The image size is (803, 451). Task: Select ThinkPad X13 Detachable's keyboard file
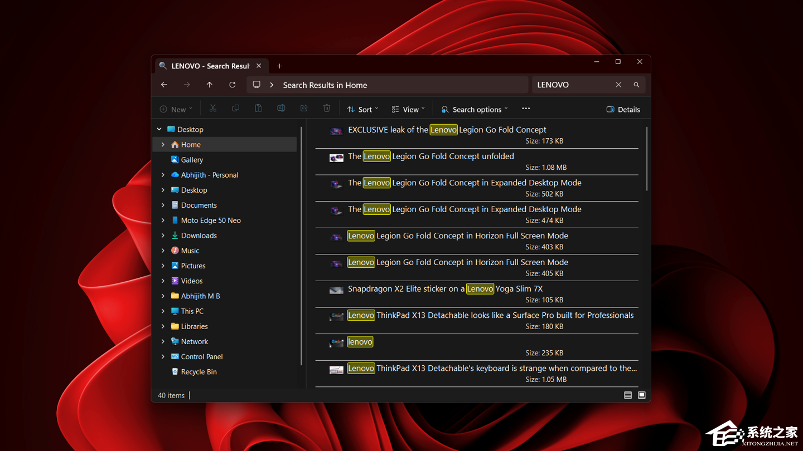(x=477, y=374)
